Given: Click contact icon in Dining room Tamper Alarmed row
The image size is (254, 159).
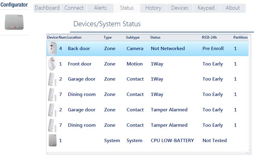Looking at the screenshot, I should 52,125.
